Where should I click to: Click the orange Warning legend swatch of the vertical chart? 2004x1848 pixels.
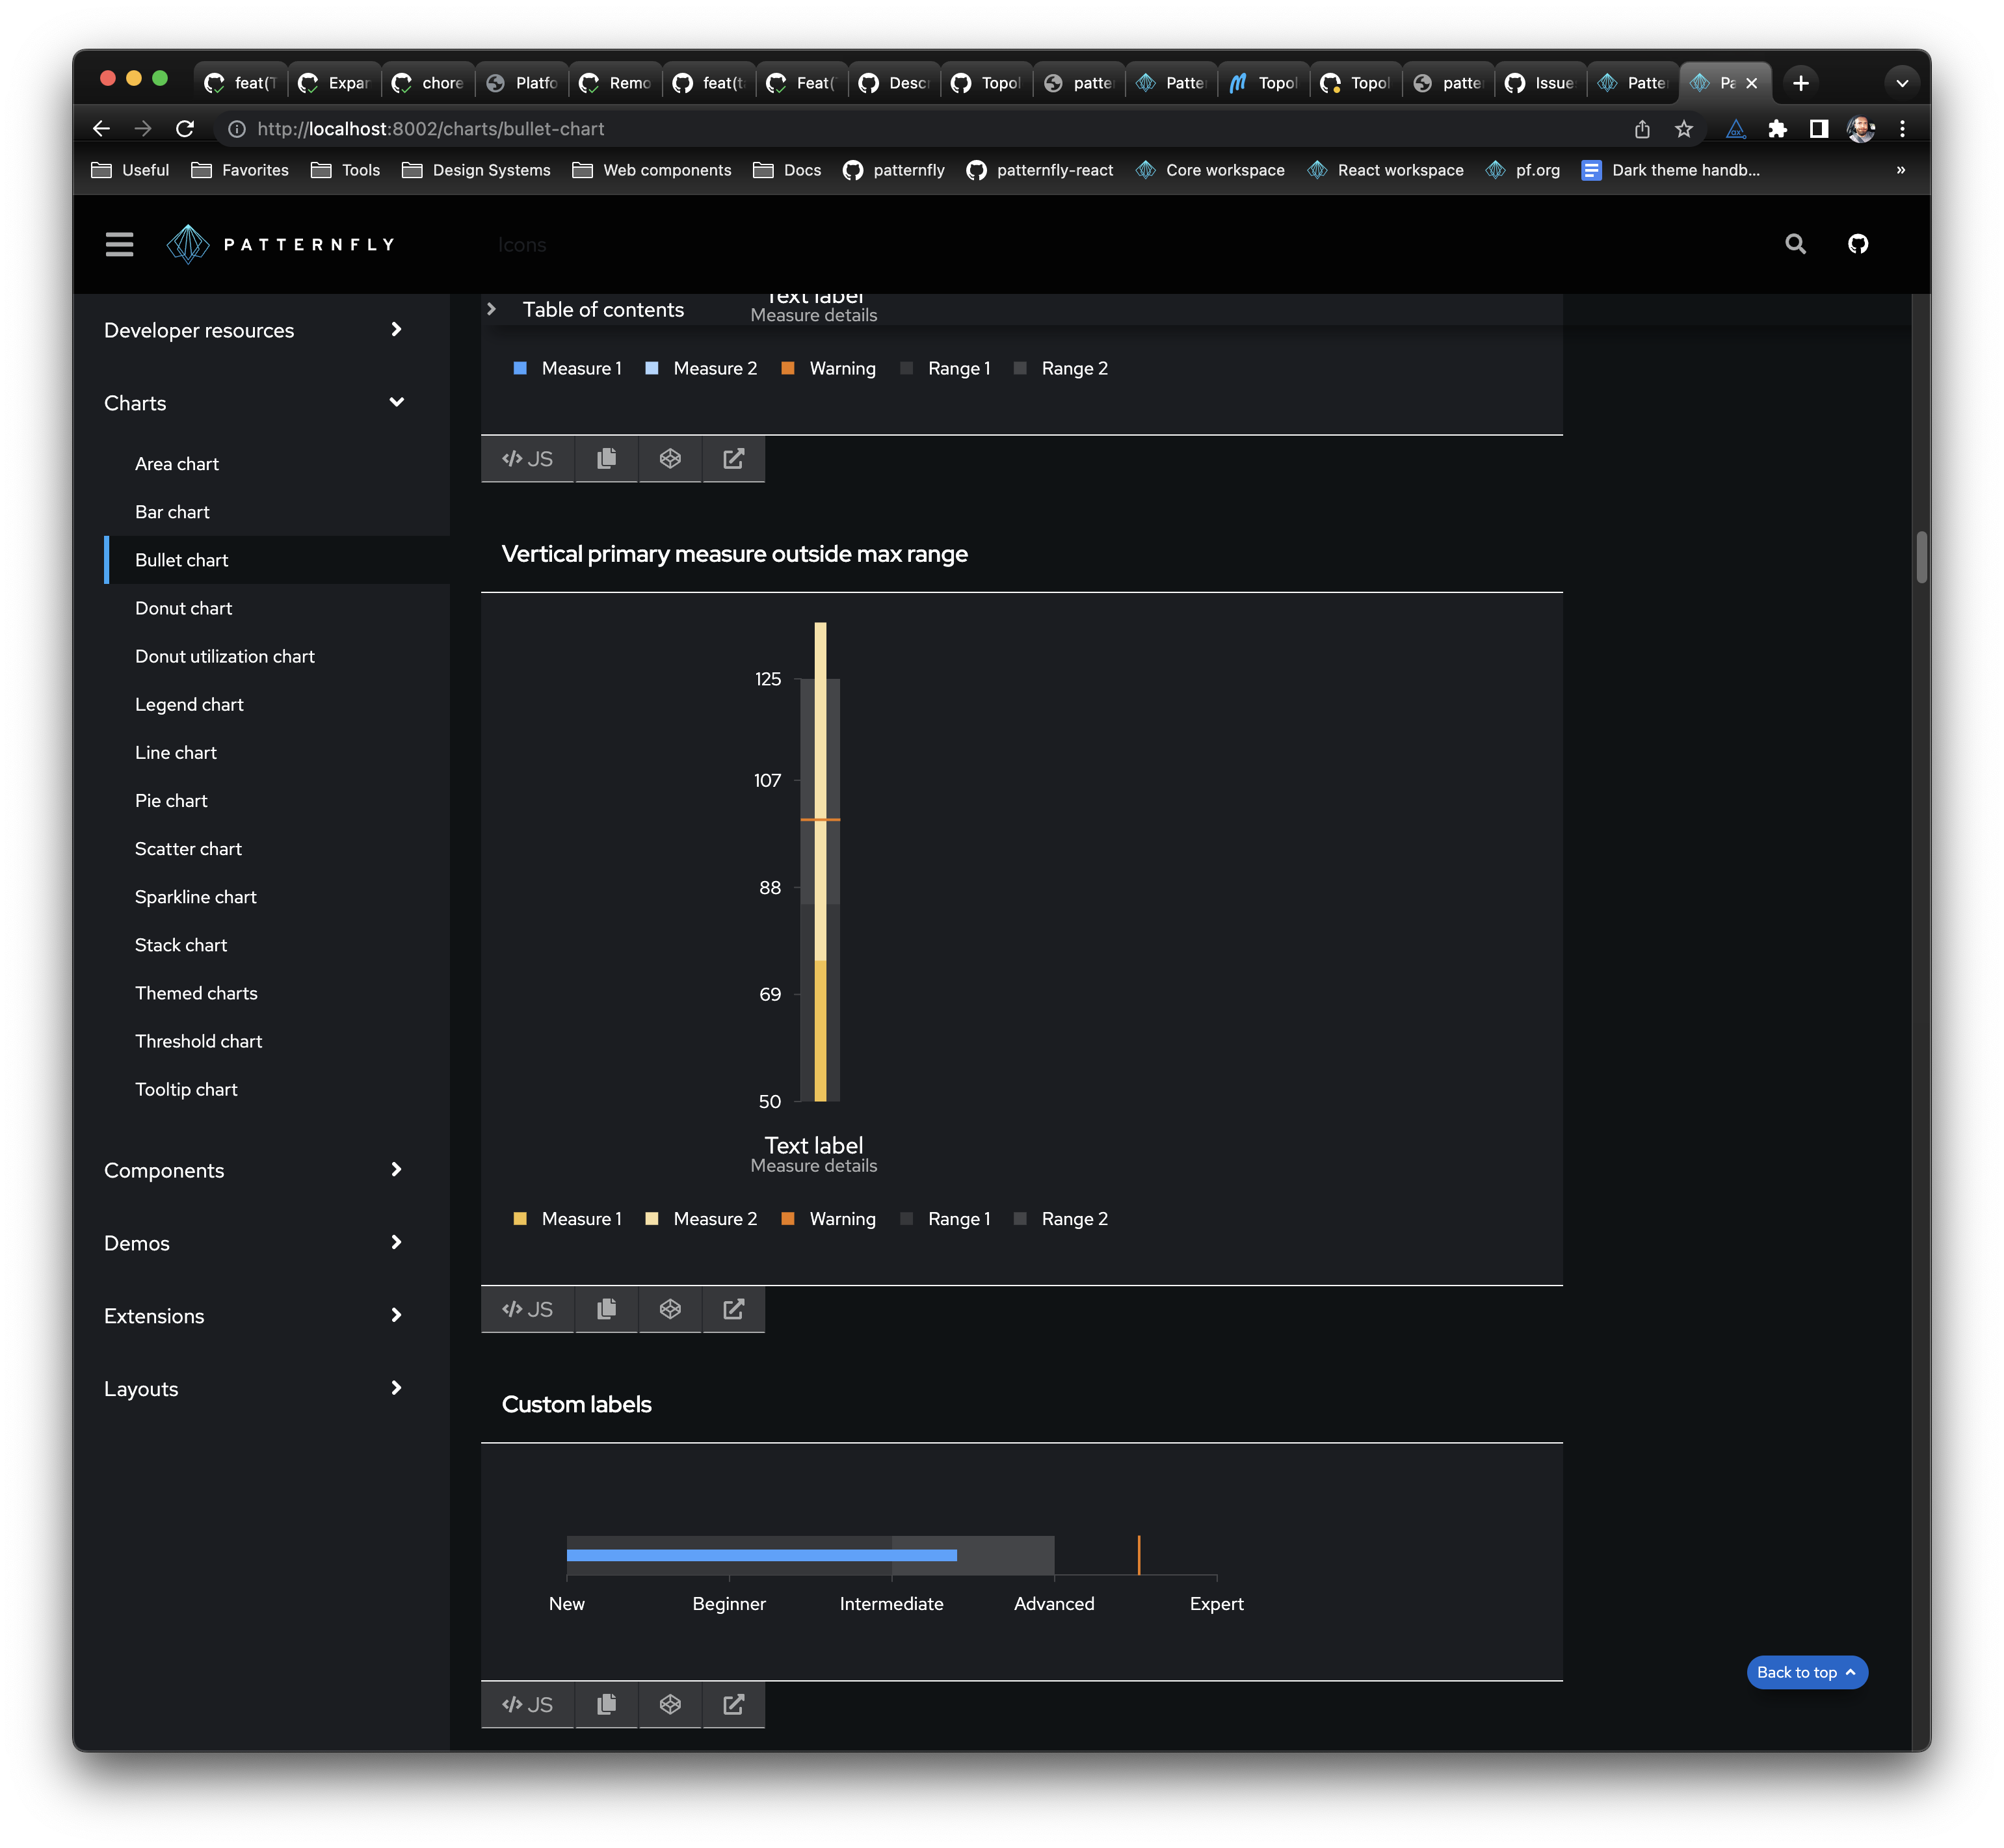point(788,1219)
